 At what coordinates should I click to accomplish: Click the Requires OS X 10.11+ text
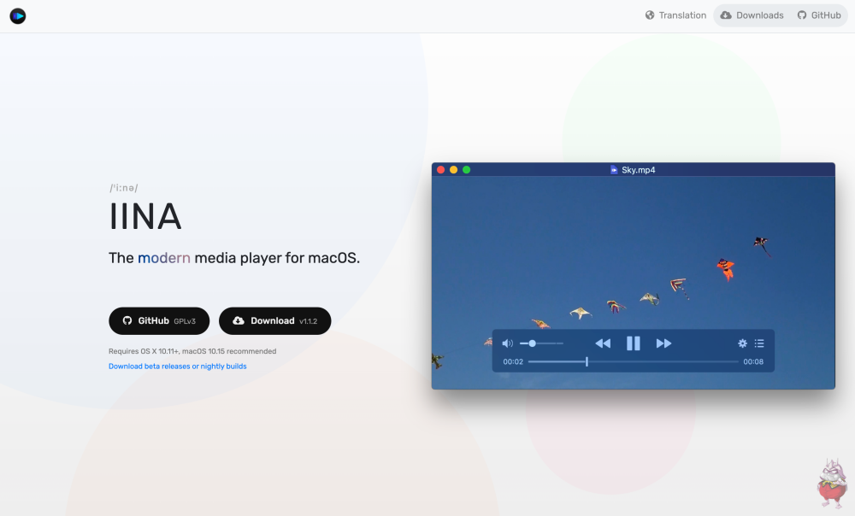coord(192,351)
